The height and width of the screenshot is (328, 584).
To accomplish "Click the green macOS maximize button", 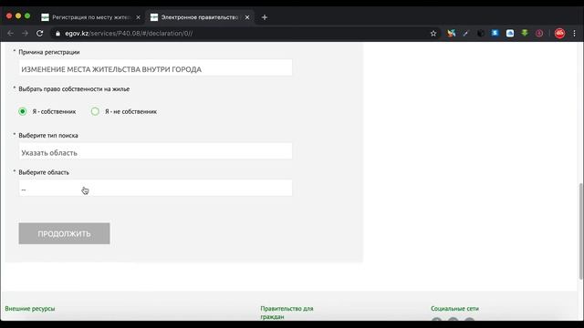I will [x=27, y=16].
